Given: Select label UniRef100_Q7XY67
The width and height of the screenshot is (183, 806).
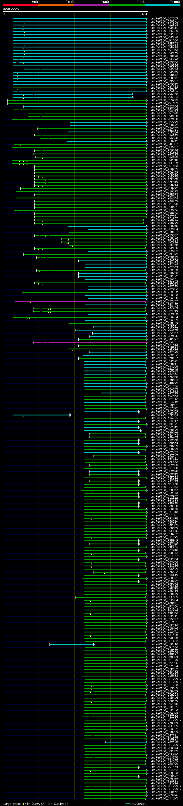Looking at the screenshot, I should [164, 302].
